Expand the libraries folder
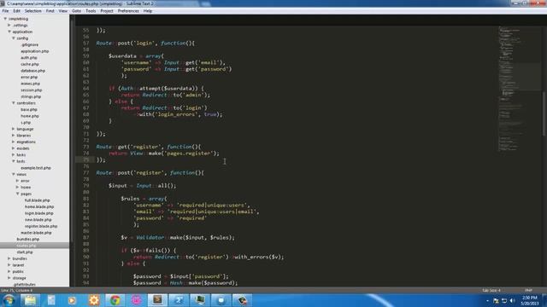Image resolution: width=547 pixels, height=307 pixels. pyautogui.click(x=14, y=136)
